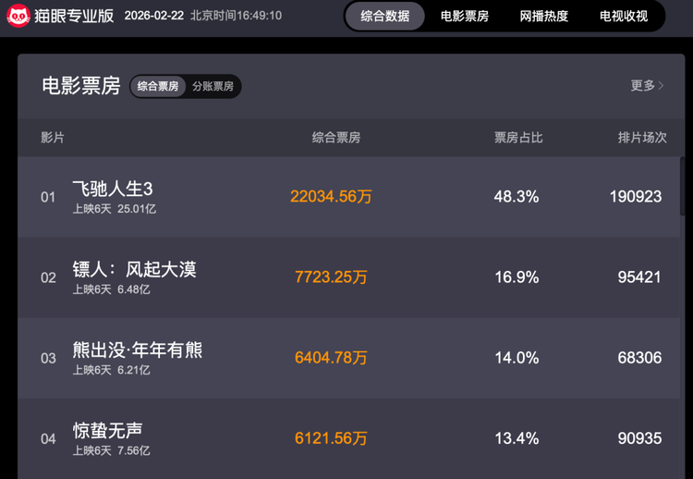This screenshot has height=479, width=693.
Task: Switch to 综合票房 toggle option
Action: pyautogui.click(x=158, y=87)
